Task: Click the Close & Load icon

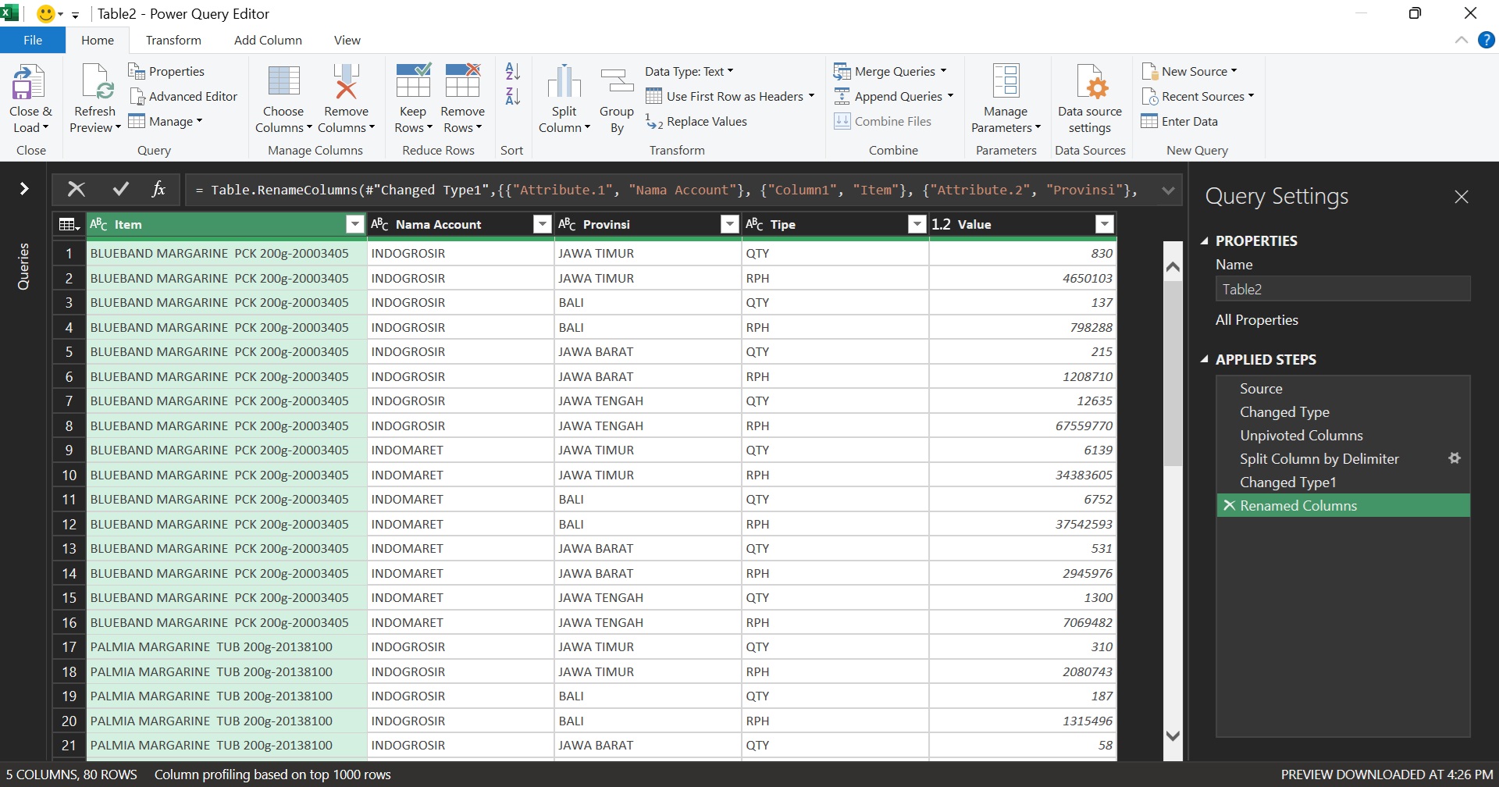Action: click(x=29, y=83)
